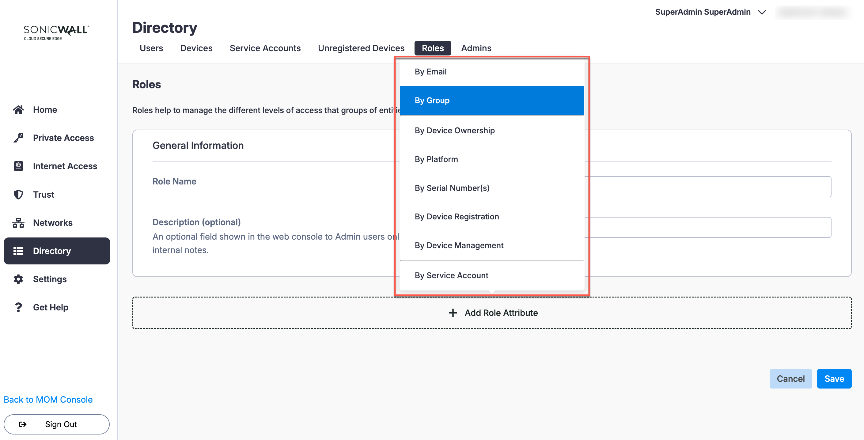
Task: Click the Private Access key icon
Action: point(18,138)
